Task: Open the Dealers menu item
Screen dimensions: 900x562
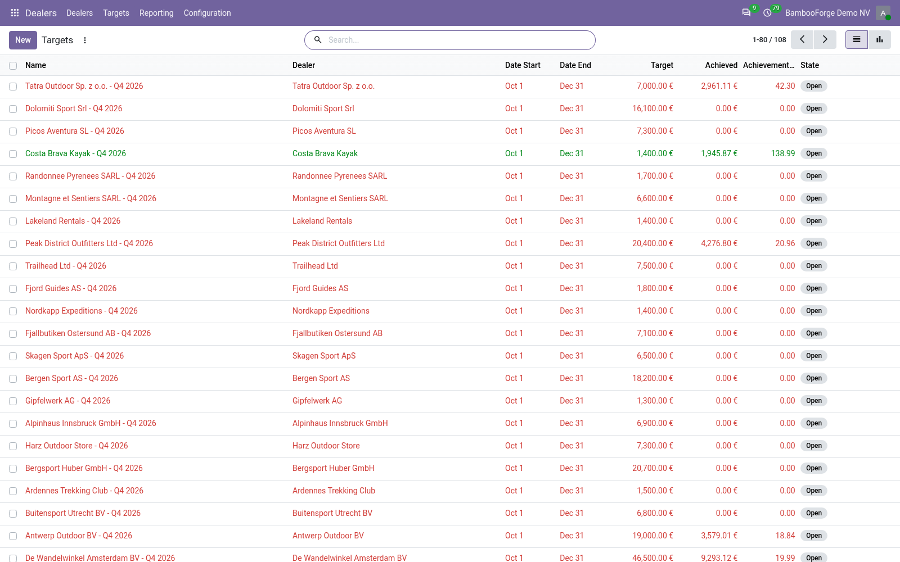Action: (x=79, y=13)
